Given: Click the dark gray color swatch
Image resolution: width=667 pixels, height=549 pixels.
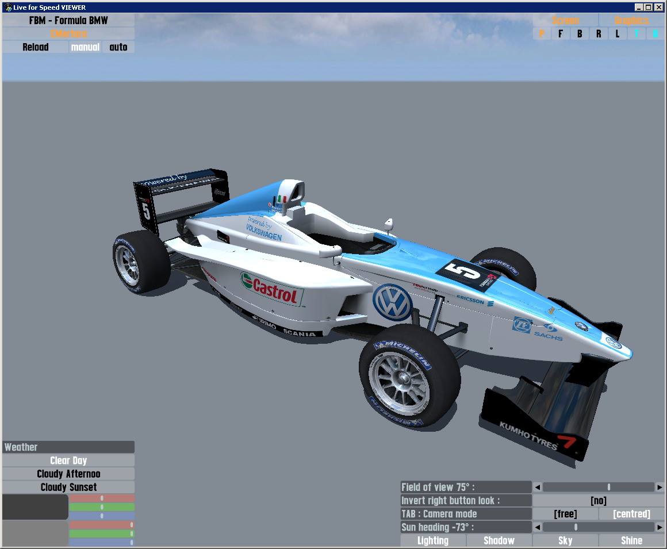Looking at the screenshot, I should (x=35, y=507).
